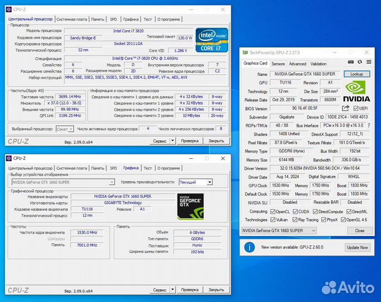The width and height of the screenshot is (381, 302).
Task: Open the display device dropdown in bottom CPU-Z
Action: point(63,182)
